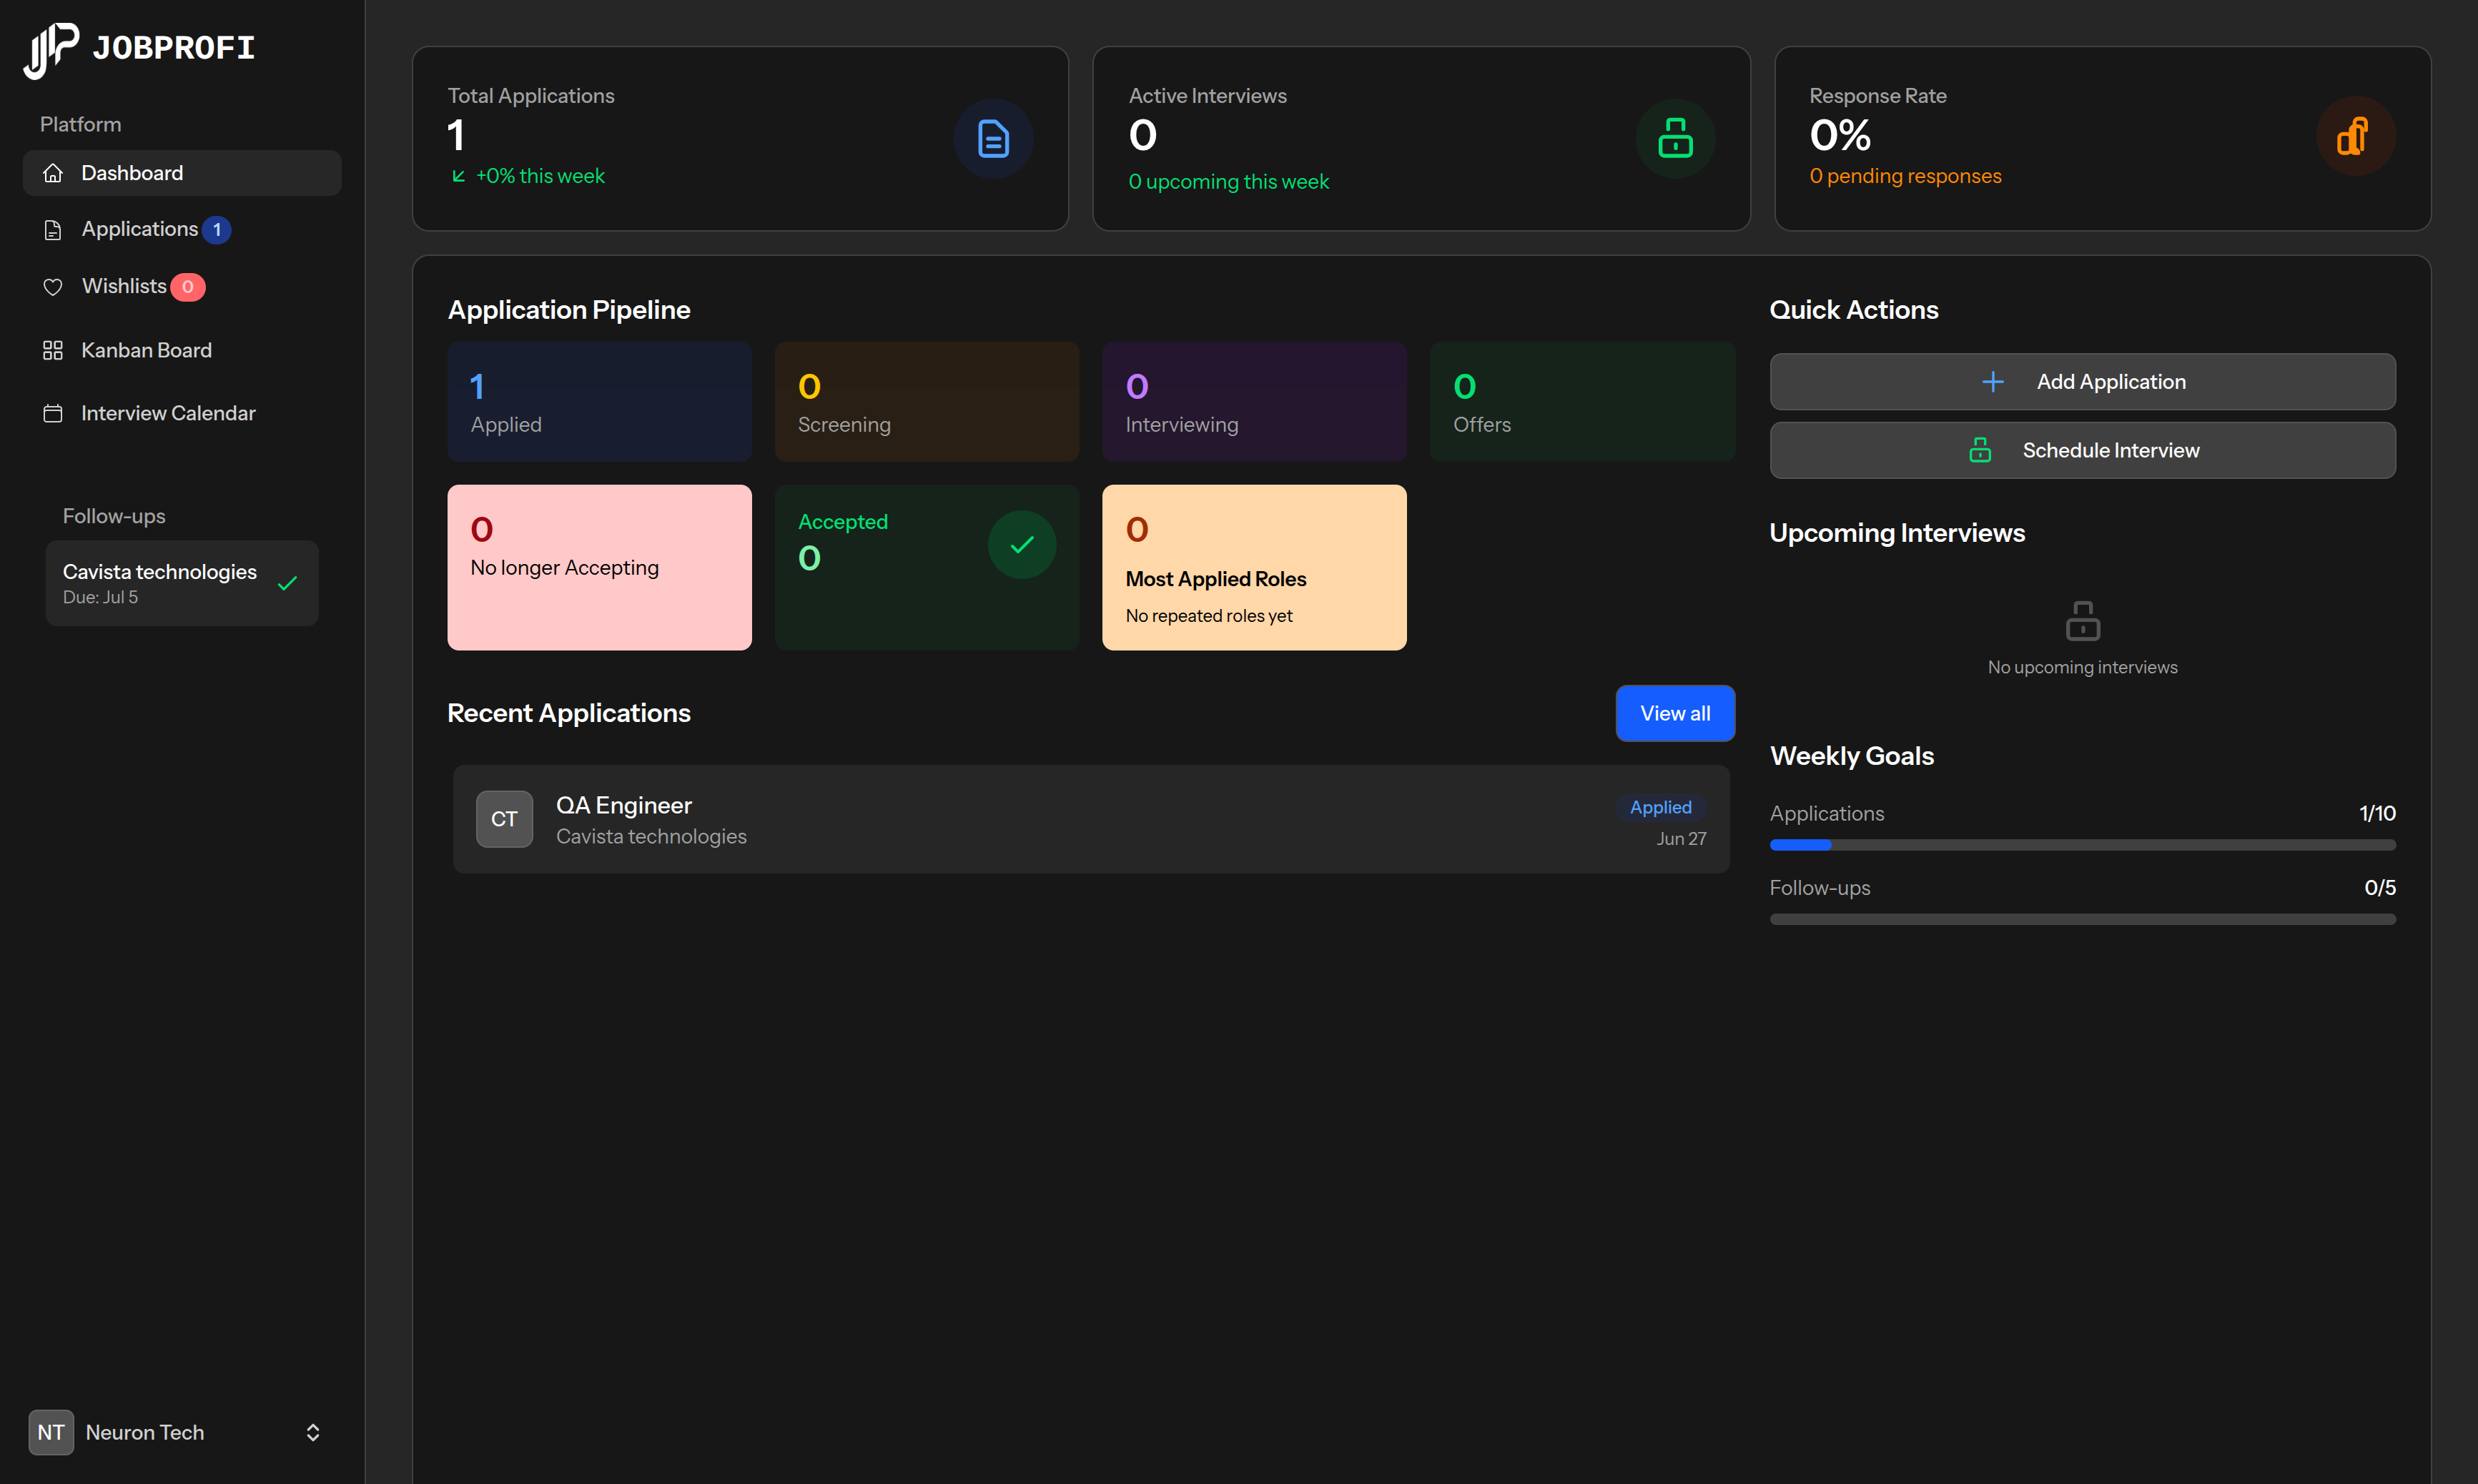Open the Kanban Board grid icon
The height and width of the screenshot is (1484, 2478).
pyautogui.click(x=54, y=350)
